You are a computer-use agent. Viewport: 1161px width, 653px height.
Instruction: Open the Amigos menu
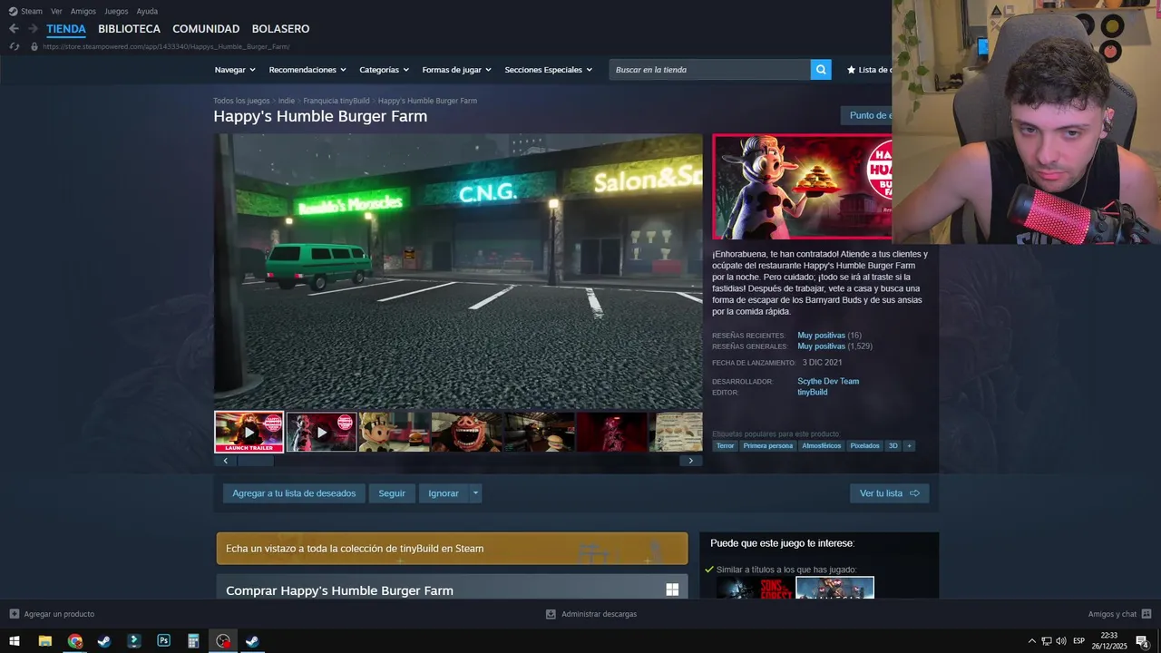pyautogui.click(x=83, y=11)
